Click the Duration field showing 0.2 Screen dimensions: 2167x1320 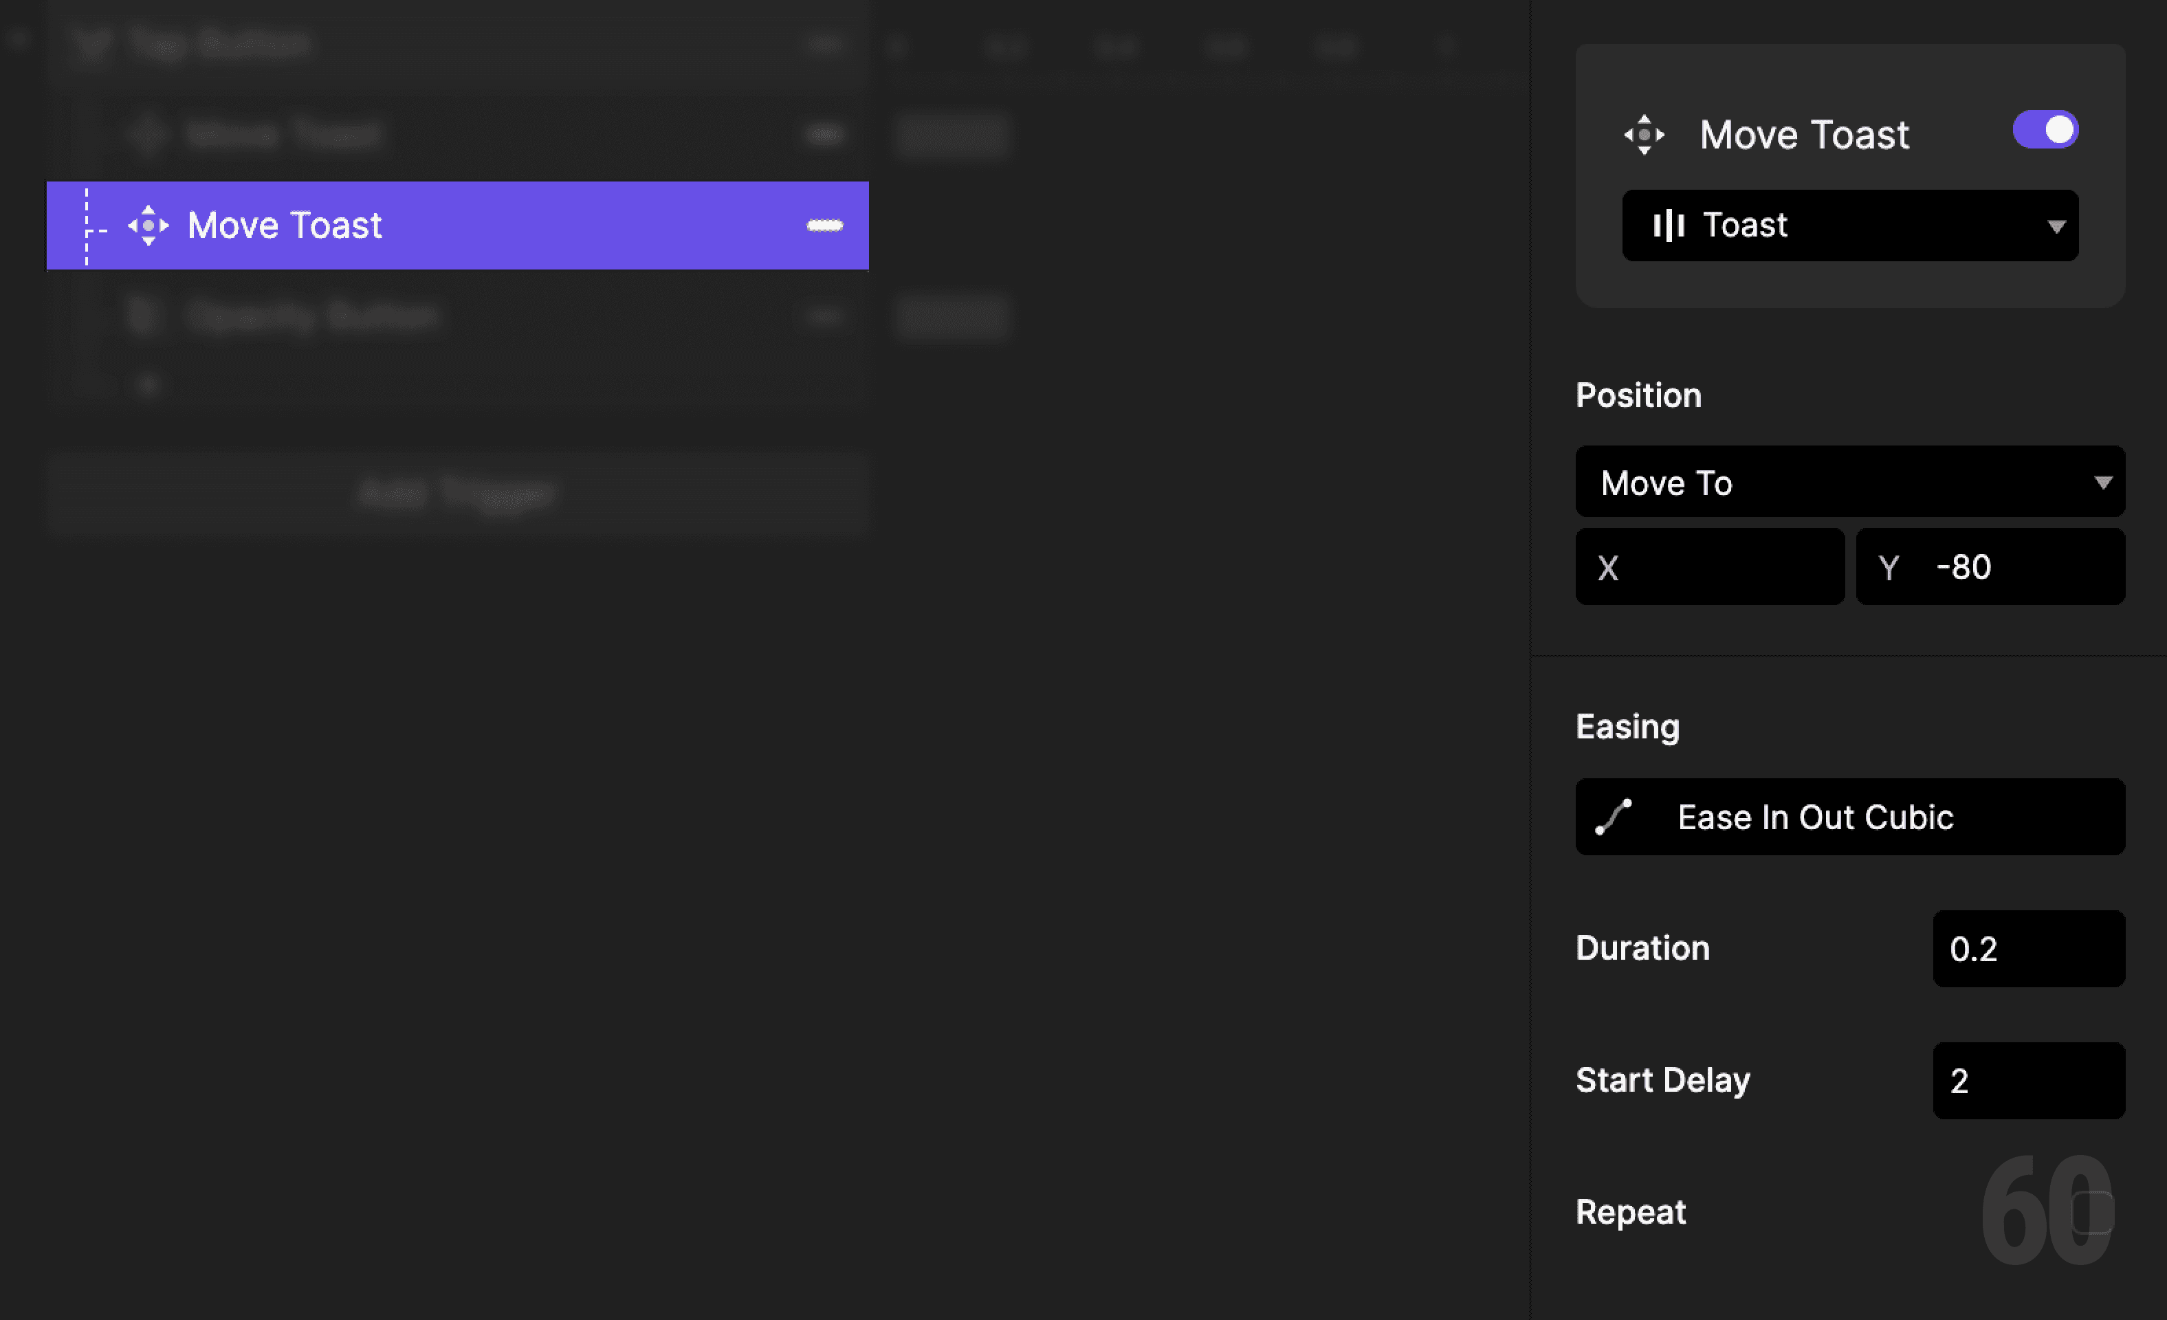tap(2028, 949)
